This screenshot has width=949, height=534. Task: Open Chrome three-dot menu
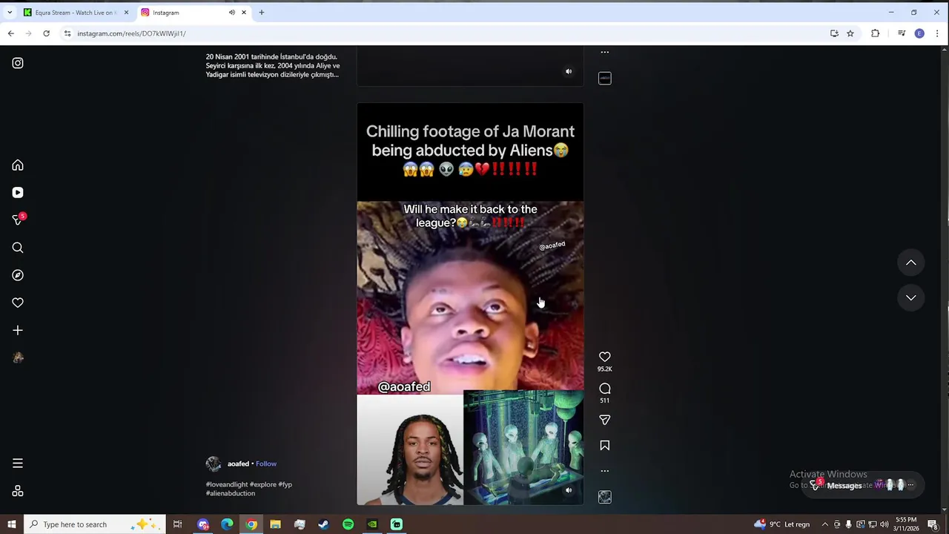click(938, 33)
